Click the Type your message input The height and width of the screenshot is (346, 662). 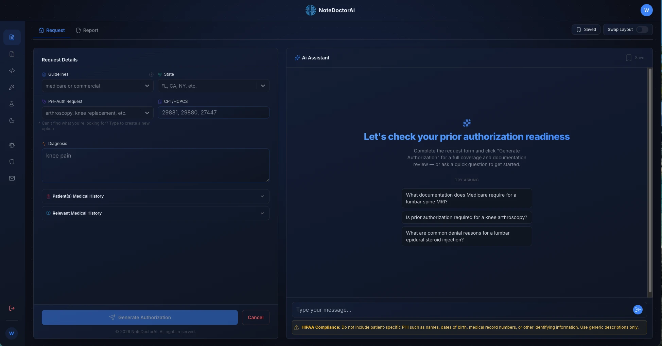[462, 310]
